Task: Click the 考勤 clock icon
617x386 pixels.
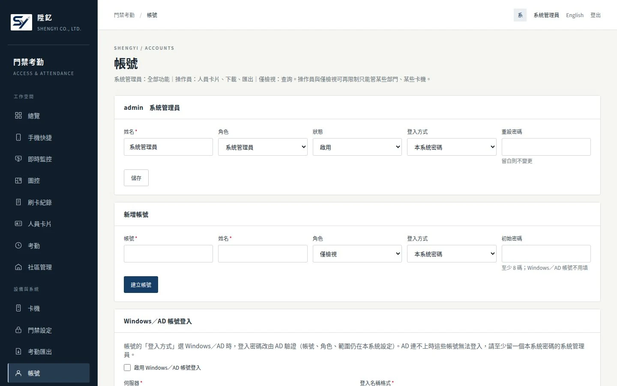Action: [x=18, y=245]
